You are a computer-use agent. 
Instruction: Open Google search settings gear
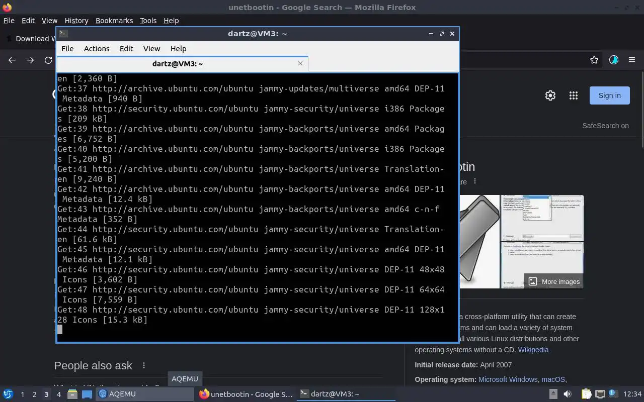tap(550, 95)
